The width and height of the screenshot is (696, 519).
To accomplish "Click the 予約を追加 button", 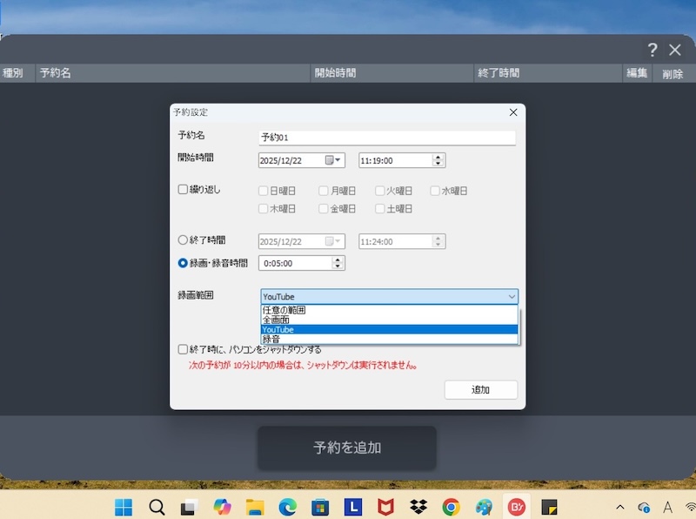I will (346, 448).
